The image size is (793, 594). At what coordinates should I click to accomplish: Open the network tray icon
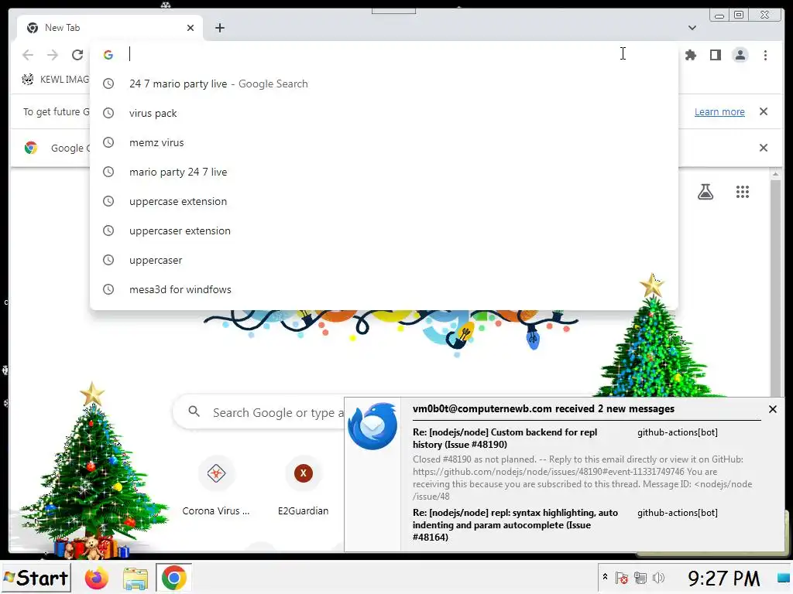(x=640, y=578)
